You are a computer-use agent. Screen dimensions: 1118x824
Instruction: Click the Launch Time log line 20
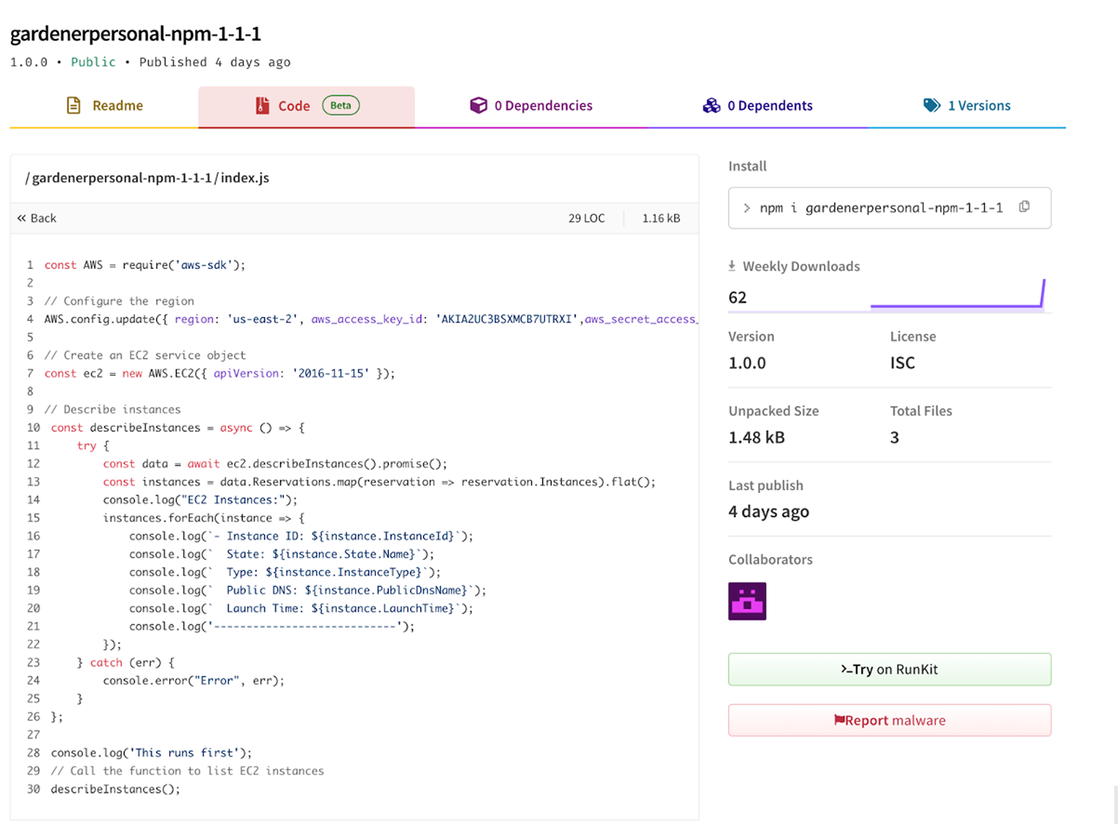pos(301,608)
